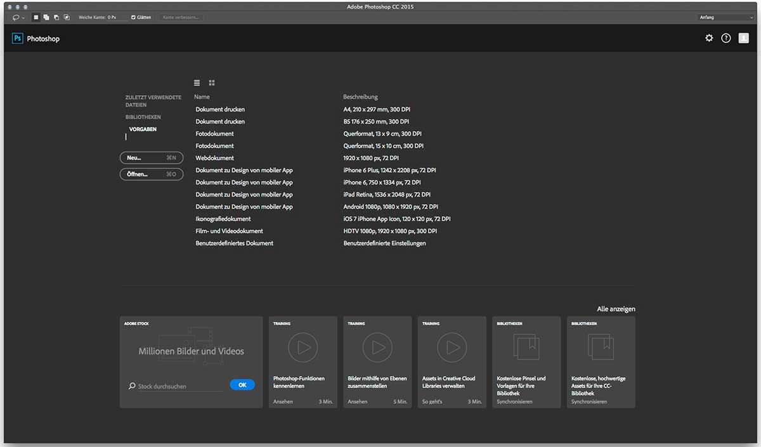Click the user profile icon

pos(744,38)
